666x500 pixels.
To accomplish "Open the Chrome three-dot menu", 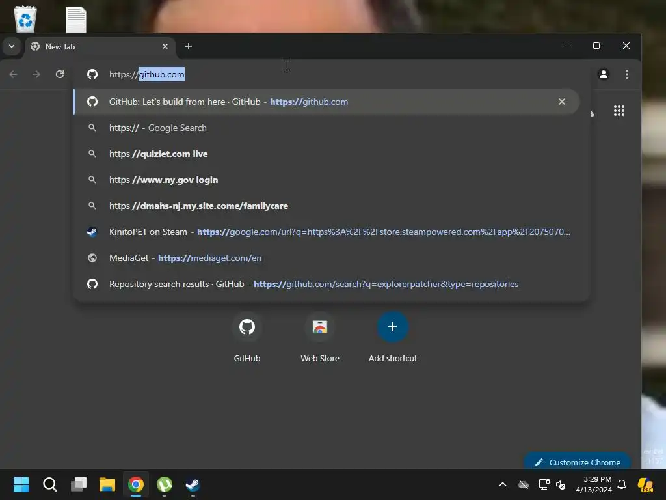I will [627, 74].
